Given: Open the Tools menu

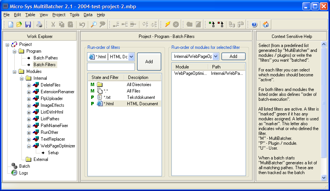Looking at the screenshot, I should pyautogui.click(x=75, y=15).
